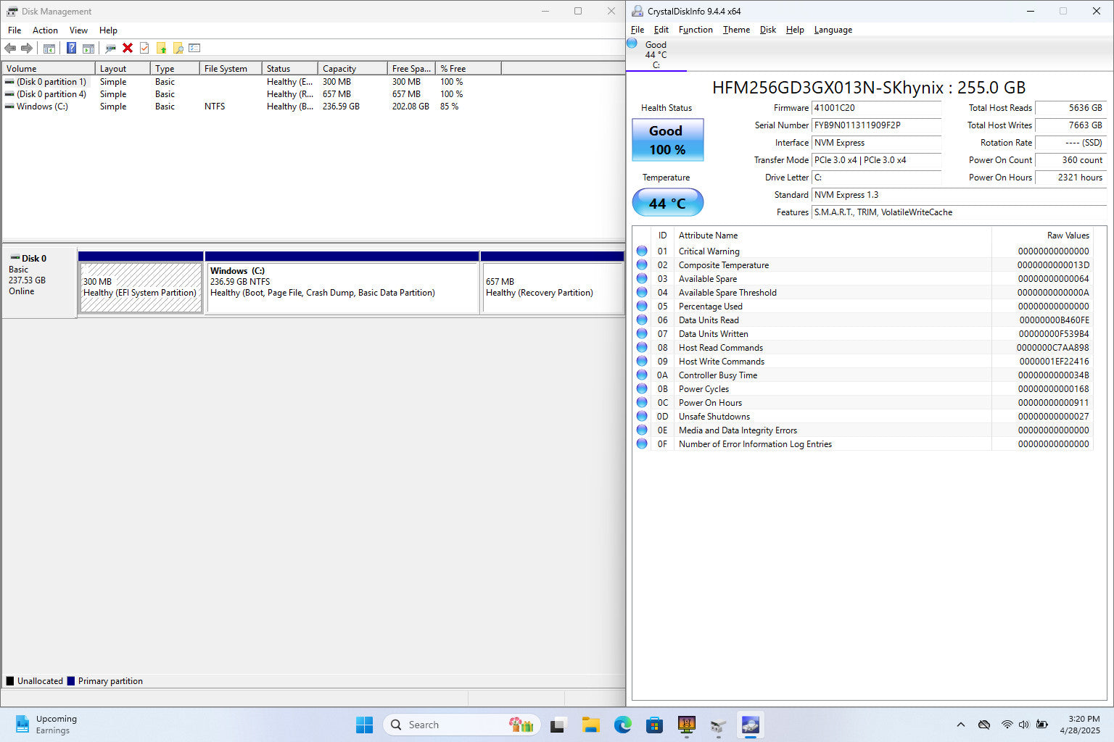
Task: Open Microsoft Store from the taskbar
Action: [654, 725]
